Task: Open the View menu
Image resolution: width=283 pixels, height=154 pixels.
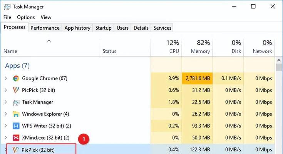Action: pyautogui.click(x=46, y=17)
